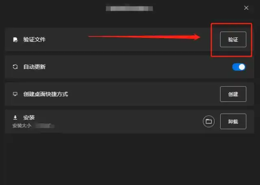The height and width of the screenshot is (185, 260).
Task: Click the empty dark area below the 安装 row
Action: 129,159
